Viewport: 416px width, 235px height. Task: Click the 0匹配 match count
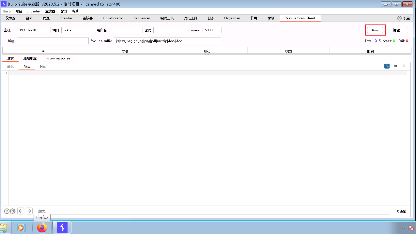[x=402, y=211]
